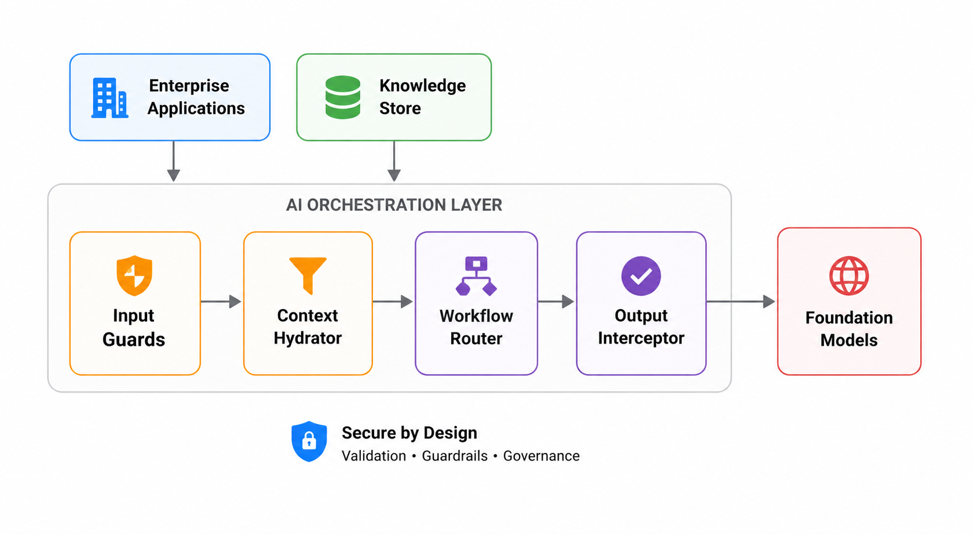The image size is (973, 534).
Task: Click the green database icon for Knowledge Store
Action: click(x=343, y=97)
